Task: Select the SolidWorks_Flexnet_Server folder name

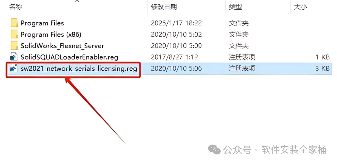Action: 62,46
